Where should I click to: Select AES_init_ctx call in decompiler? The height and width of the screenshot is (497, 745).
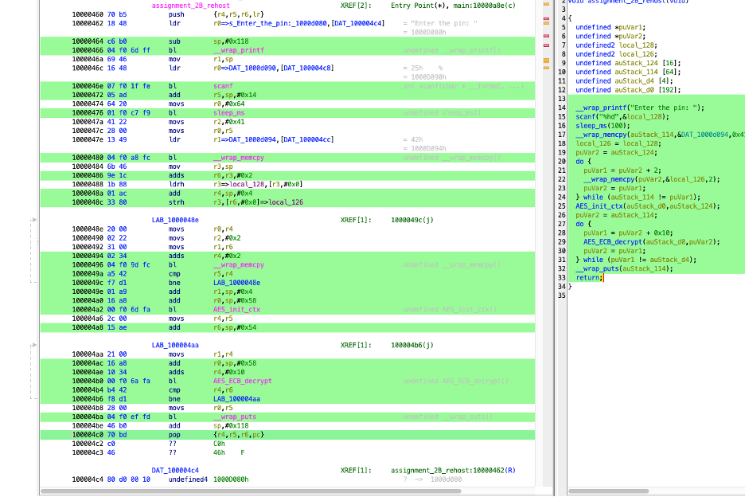pos(648,206)
